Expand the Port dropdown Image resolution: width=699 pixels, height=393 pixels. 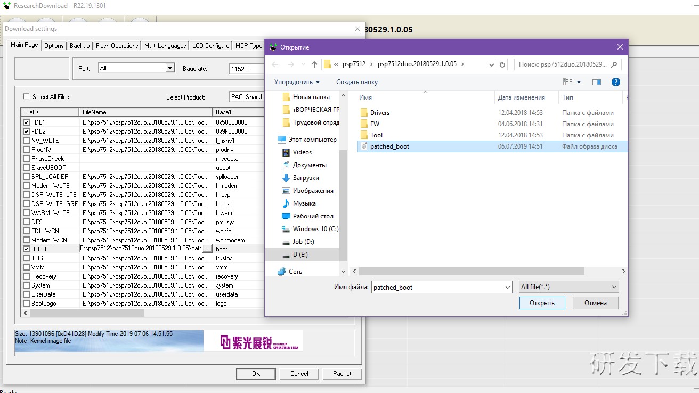click(170, 68)
